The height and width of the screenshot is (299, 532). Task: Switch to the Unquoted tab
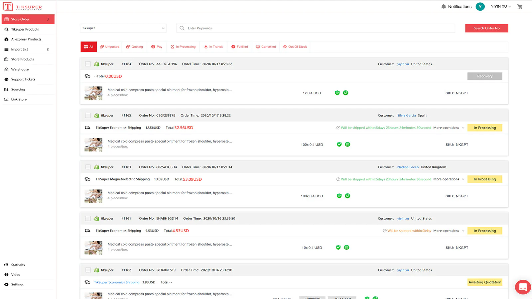[x=109, y=47]
